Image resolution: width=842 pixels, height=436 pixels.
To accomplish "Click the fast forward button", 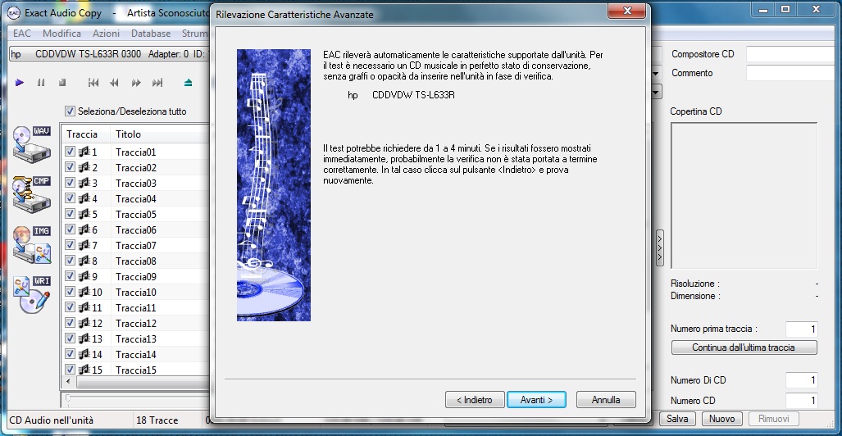I will click(136, 83).
